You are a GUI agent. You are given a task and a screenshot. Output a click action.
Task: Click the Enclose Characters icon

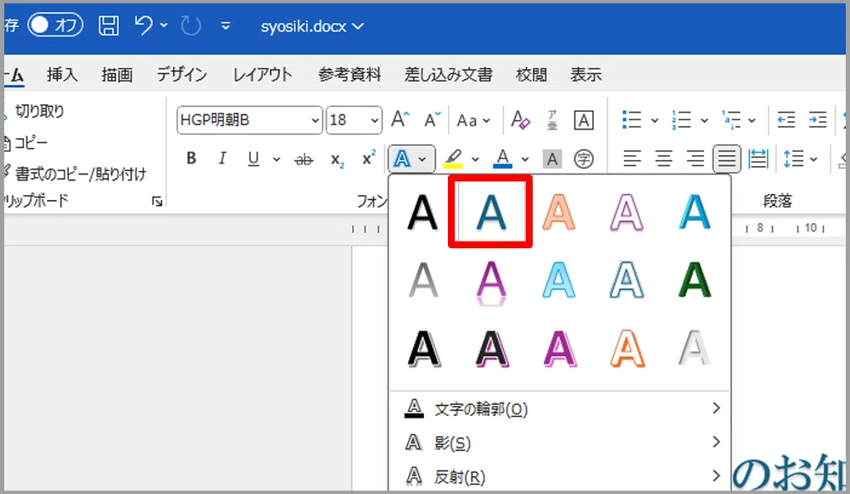[x=584, y=159]
